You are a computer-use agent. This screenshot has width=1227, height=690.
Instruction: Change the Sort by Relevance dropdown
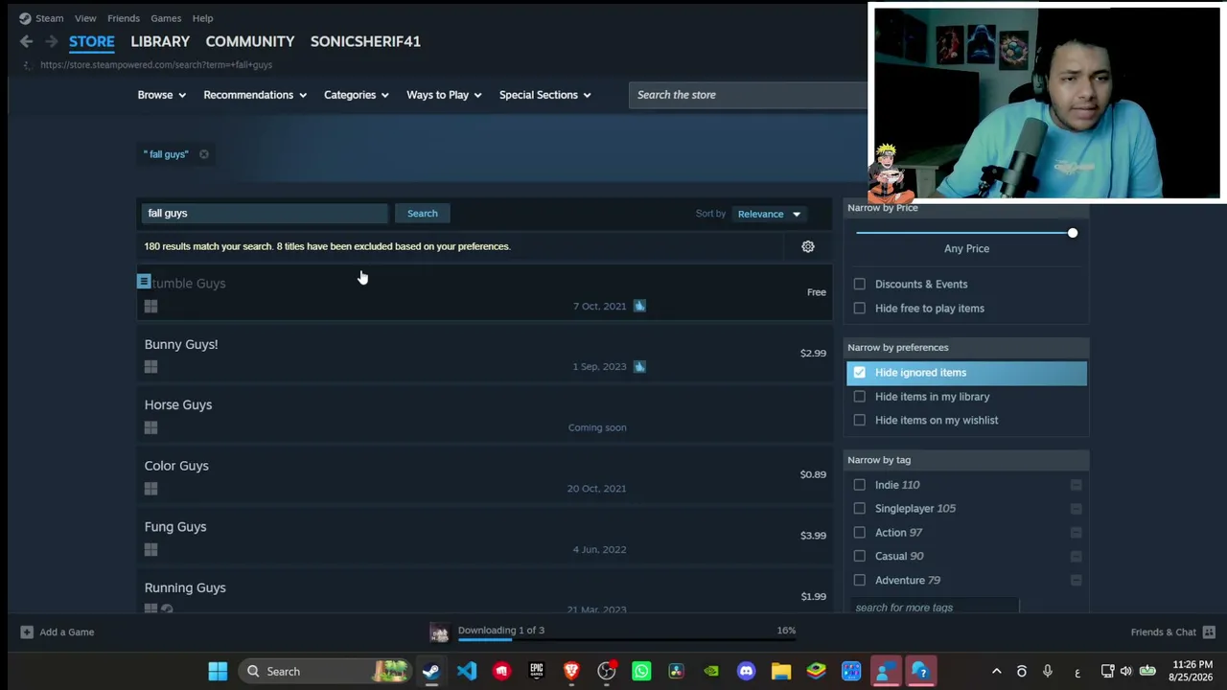pos(769,214)
